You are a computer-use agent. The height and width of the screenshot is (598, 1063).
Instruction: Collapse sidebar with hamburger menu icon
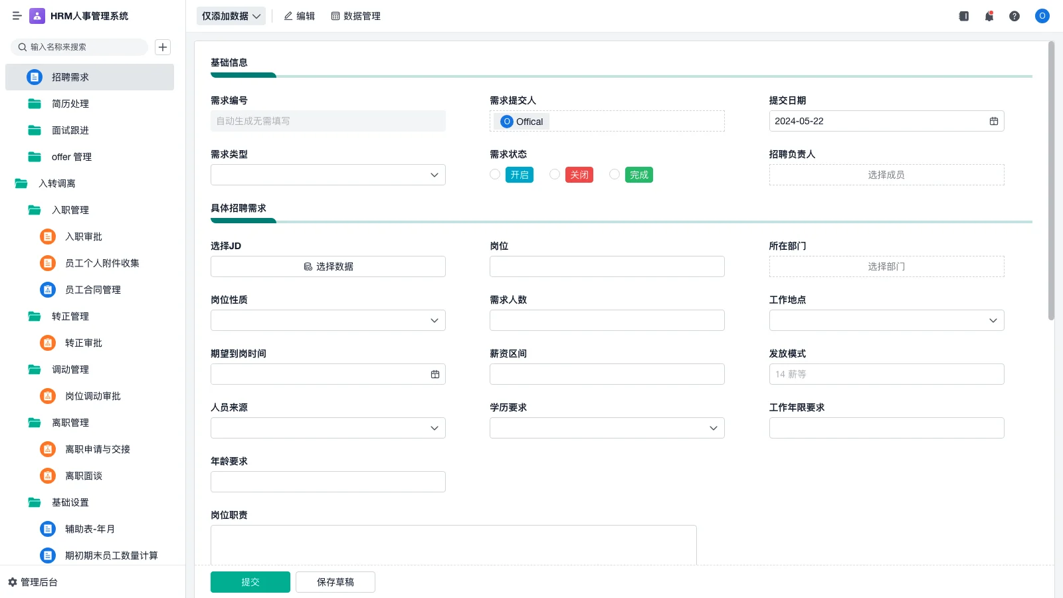(17, 16)
